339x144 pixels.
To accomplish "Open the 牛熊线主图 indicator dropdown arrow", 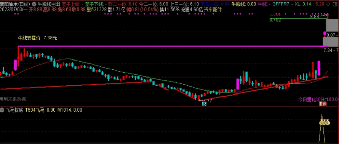I will coord(34,4).
